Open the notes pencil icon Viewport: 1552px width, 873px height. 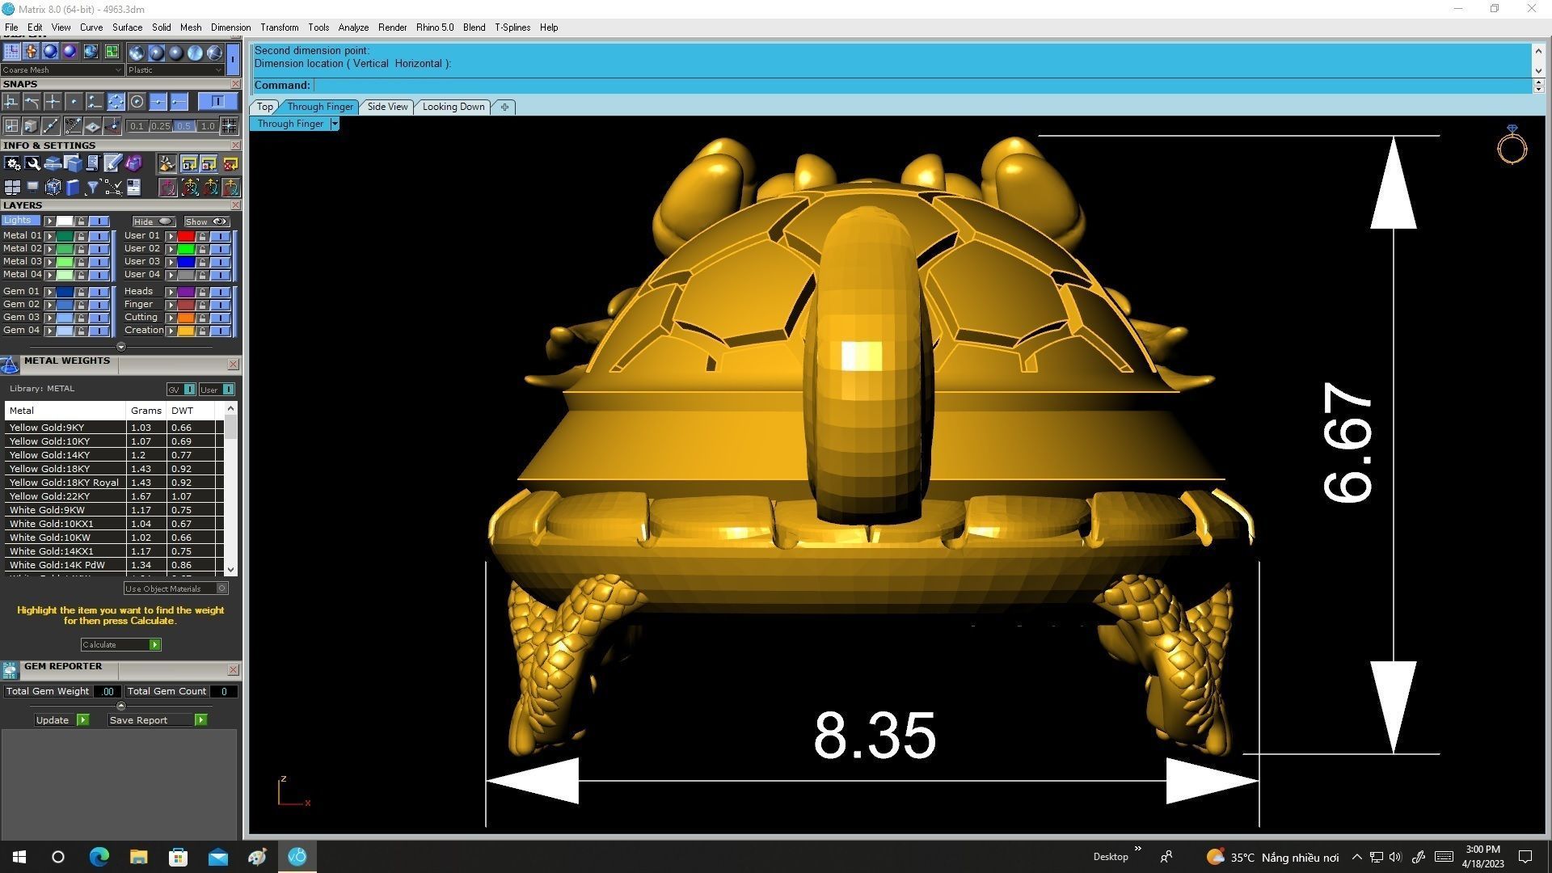coord(113,164)
